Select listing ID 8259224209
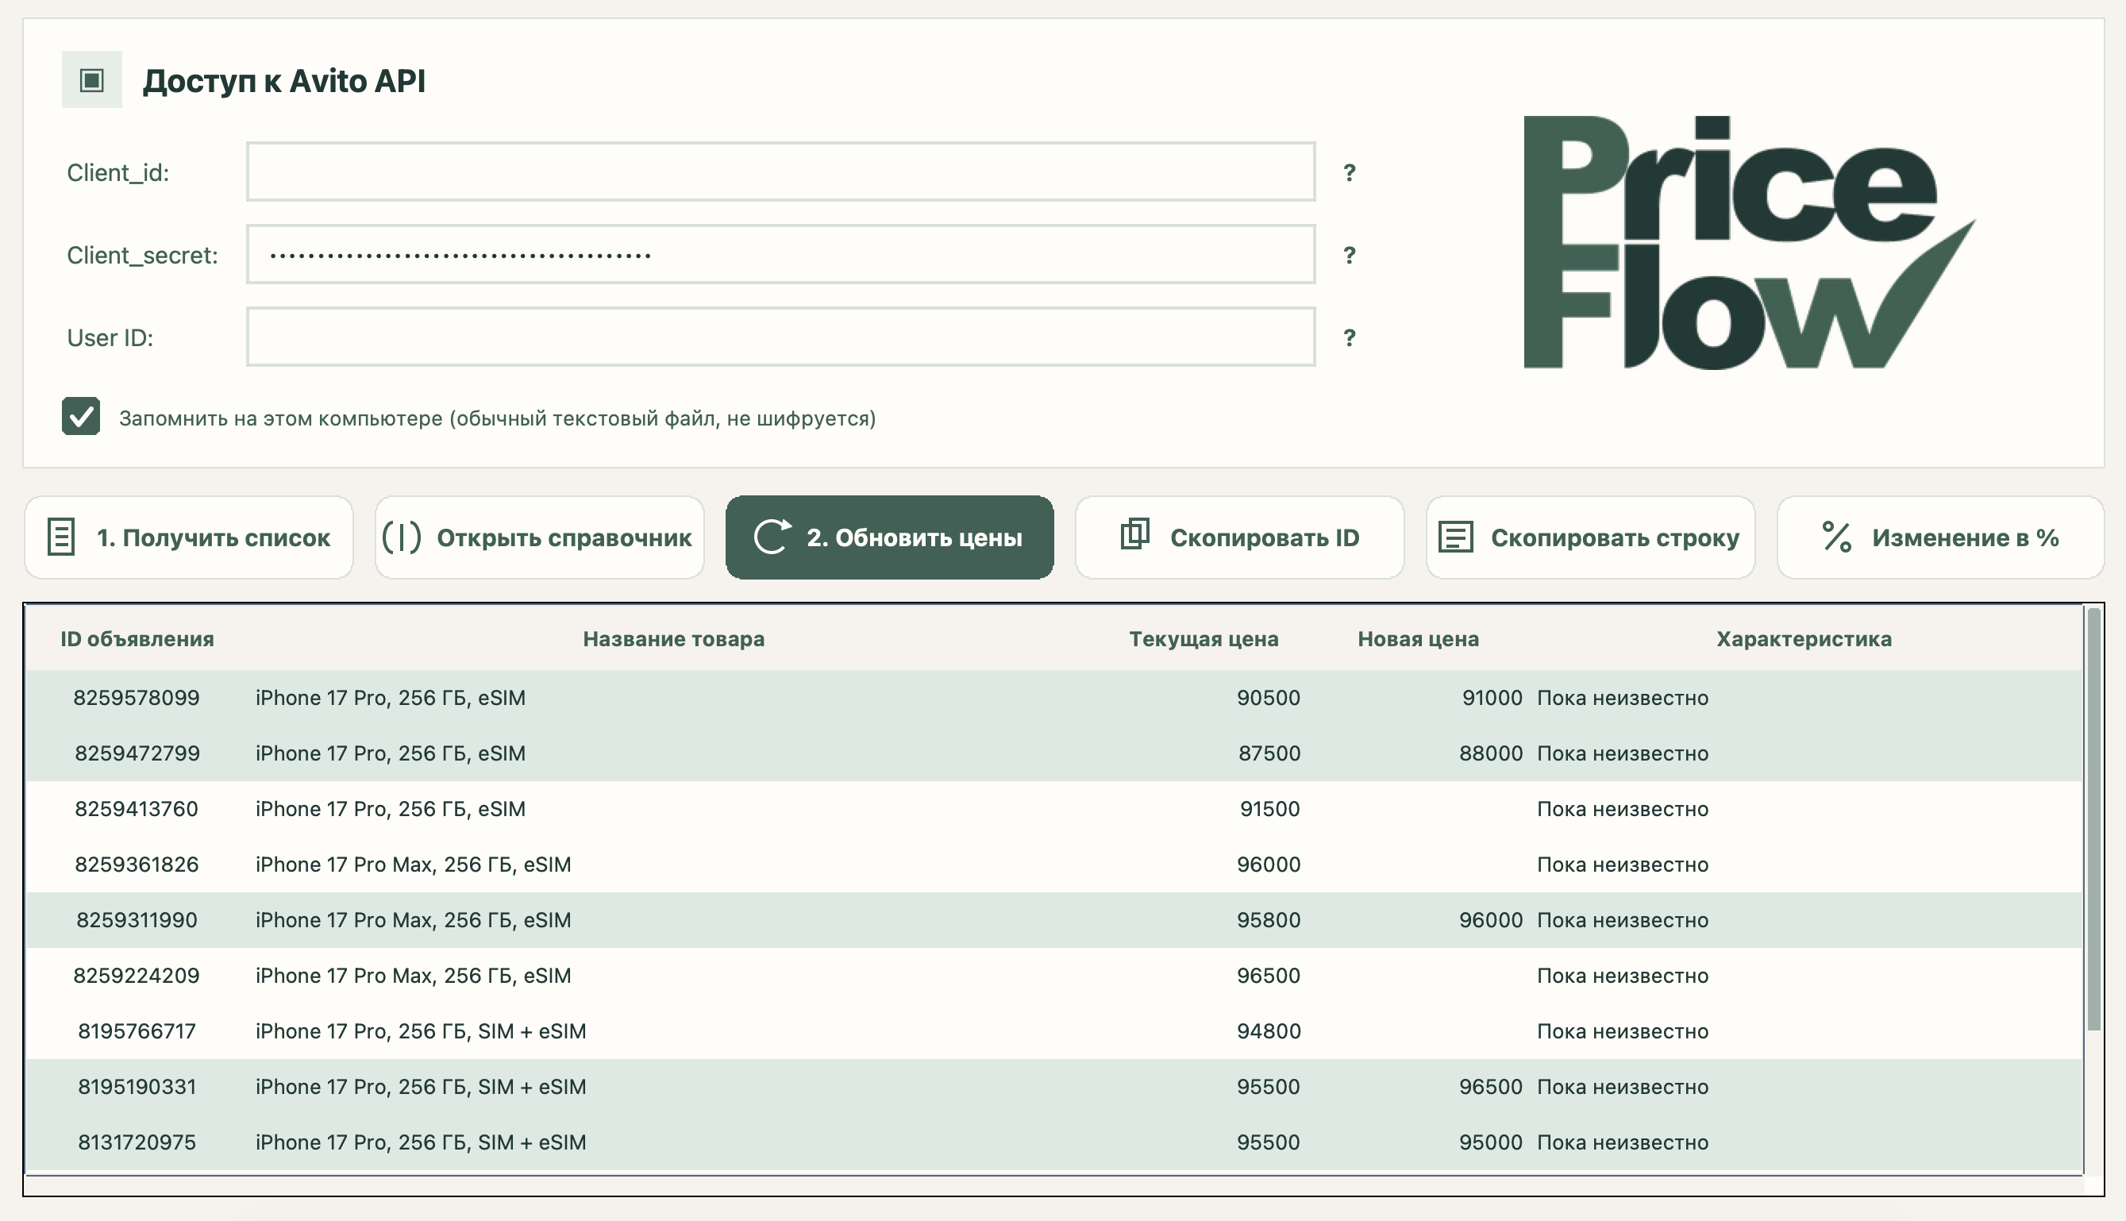Screen dimensions: 2126x1221 (x=137, y=975)
